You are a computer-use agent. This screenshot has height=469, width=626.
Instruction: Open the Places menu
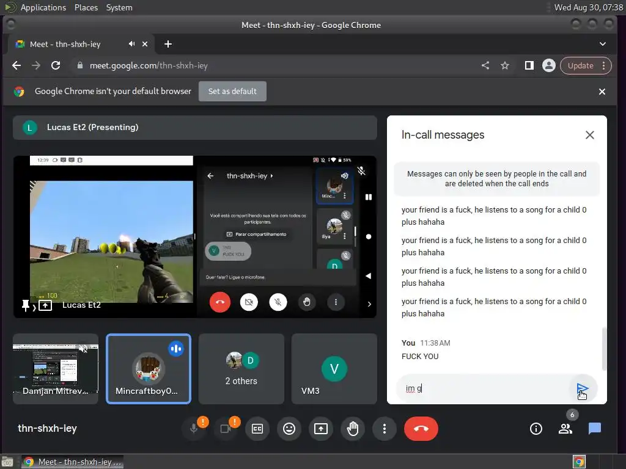tap(86, 7)
